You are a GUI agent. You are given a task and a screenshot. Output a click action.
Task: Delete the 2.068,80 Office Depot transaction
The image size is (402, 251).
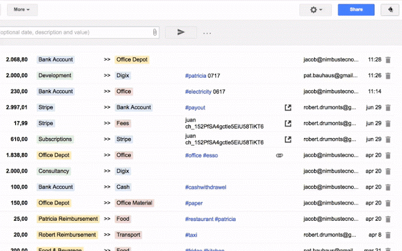click(388, 60)
